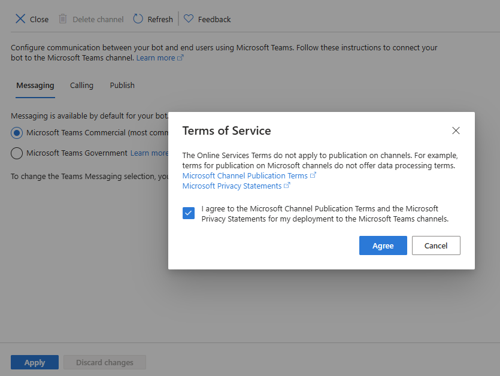Click the Delete channel trash icon

pyautogui.click(x=63, y=19)
